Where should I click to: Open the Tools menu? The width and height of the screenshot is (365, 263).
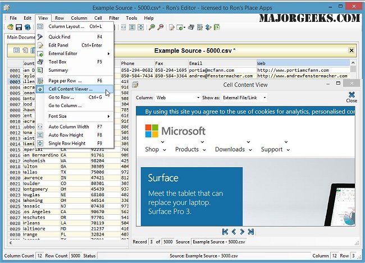coord(131,18)
